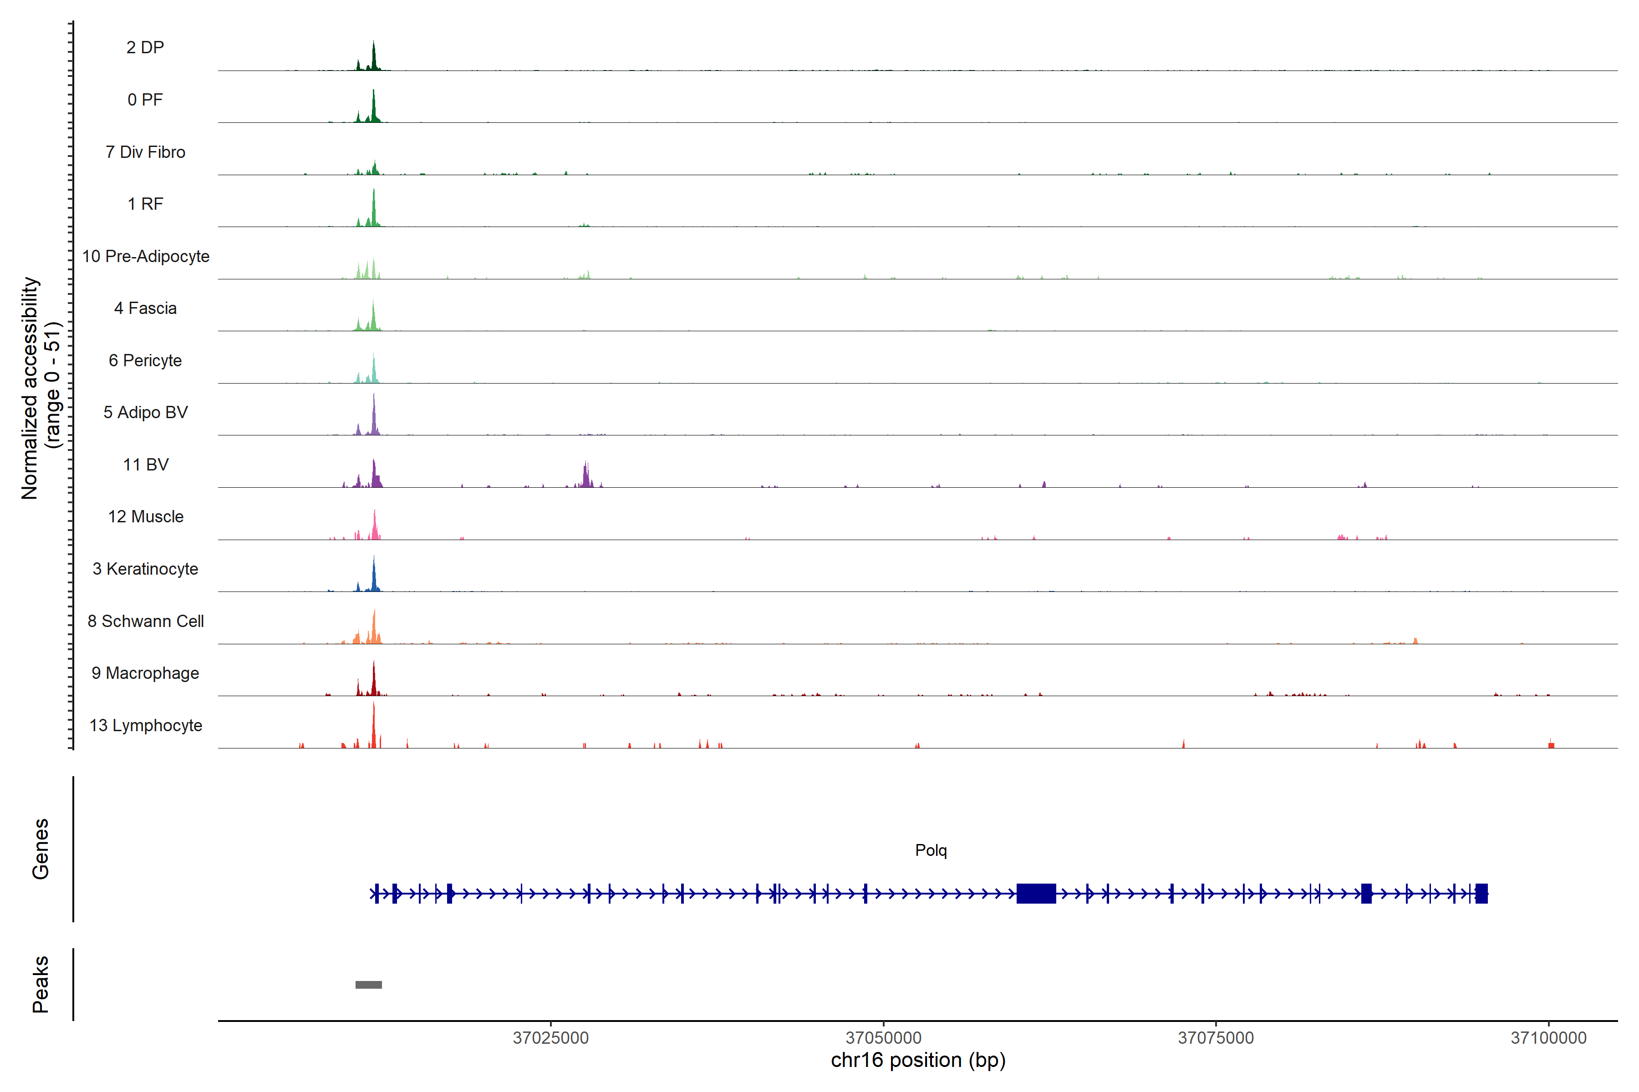
Task: Click the 37025000 axis tick label
Action: pos(550,1038)
